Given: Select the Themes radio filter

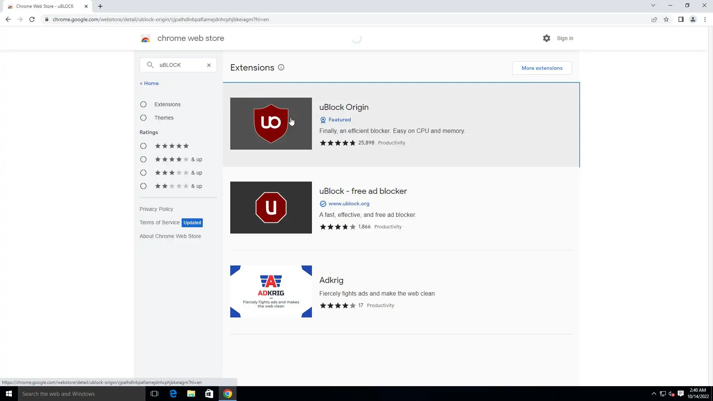Looking at the screenshot, I should (143, 118).
